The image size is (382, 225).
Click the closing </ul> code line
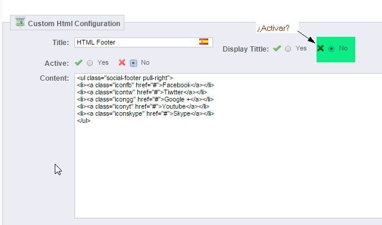tap(83, 121)
